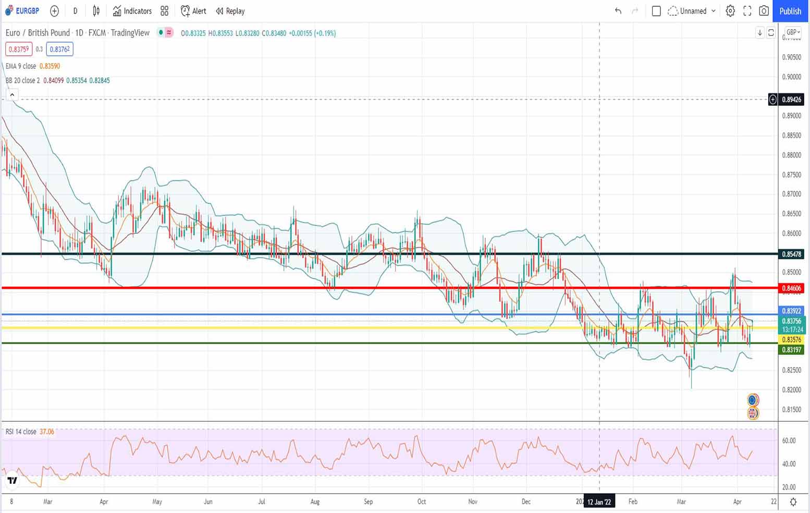Click the red 0.84606 price level label
Screen dimensions: 810x513
[x=791, y=288]
